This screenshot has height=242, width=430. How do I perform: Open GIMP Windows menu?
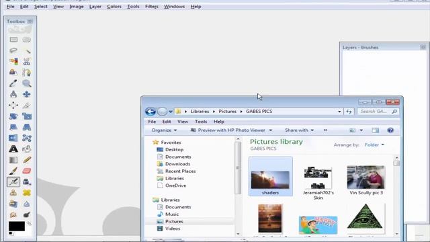click(x=174, y=6)
